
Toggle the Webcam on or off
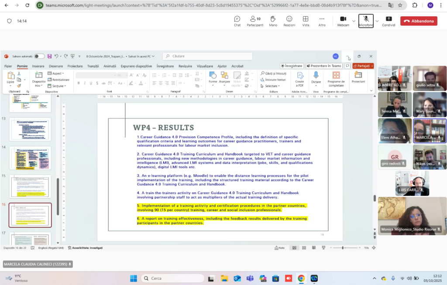[x=343, y=21]
